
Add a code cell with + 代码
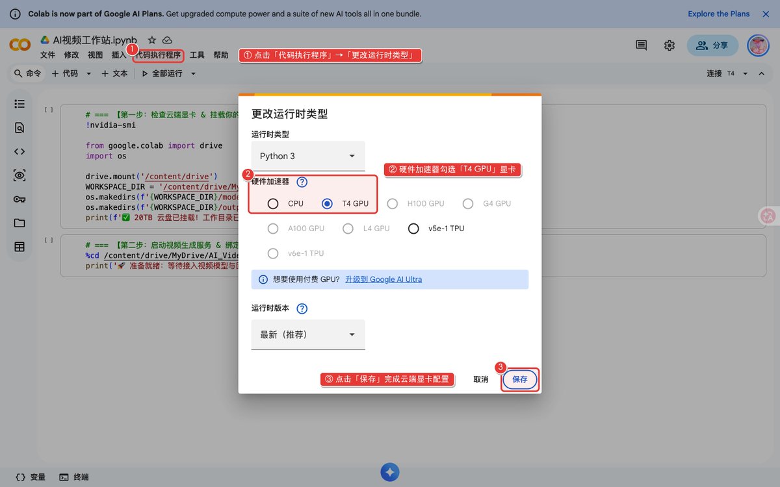pyautogui.click(x=65, y=73)
